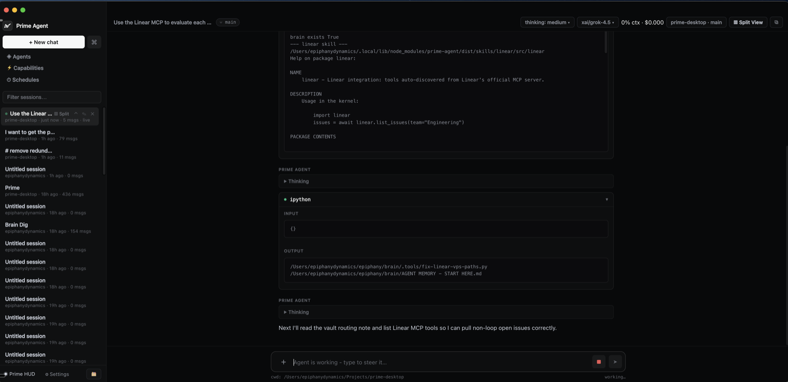Open the Capabilities section
This screenshot has height=382, width=788.
coord(25,68)
